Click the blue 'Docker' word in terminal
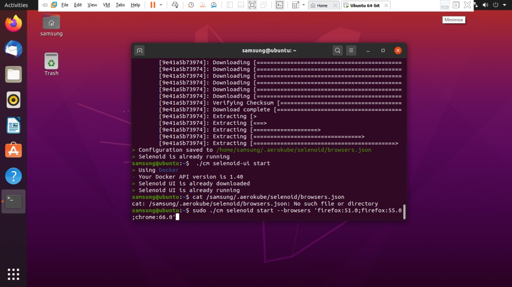 click(169, 170)
